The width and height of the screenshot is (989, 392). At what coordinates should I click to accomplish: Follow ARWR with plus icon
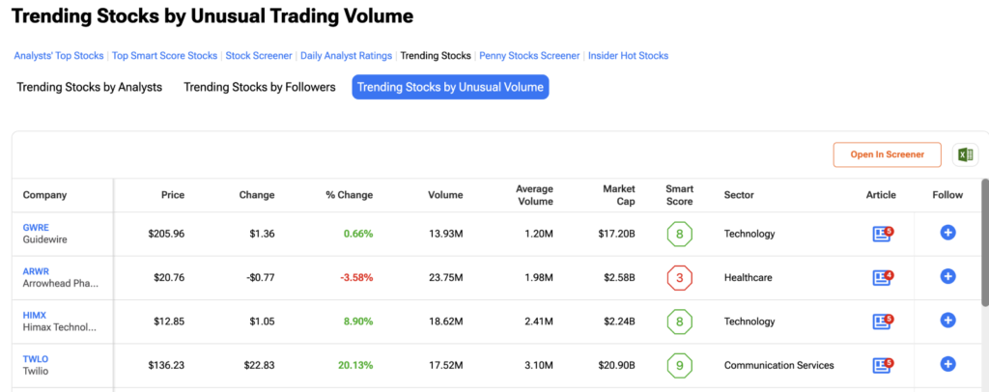pyautogui.click(x=947, y=276)
